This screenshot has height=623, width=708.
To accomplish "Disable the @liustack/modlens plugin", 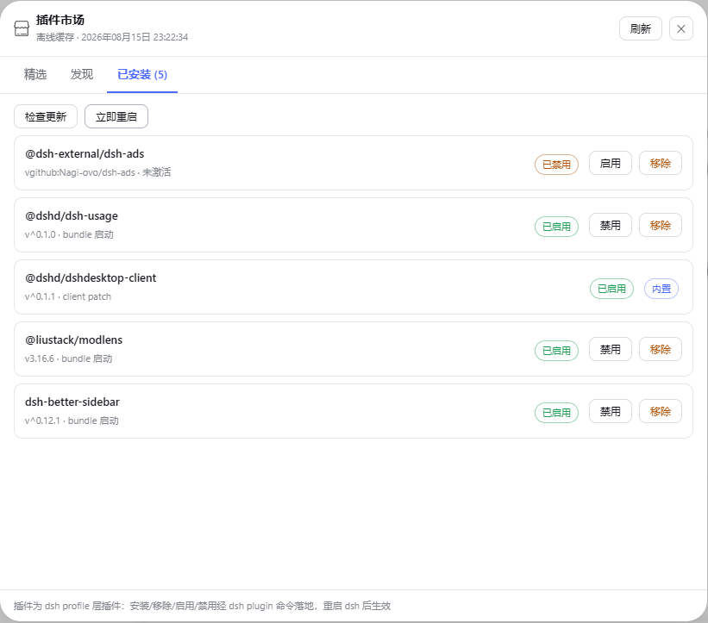I will 610,349.
